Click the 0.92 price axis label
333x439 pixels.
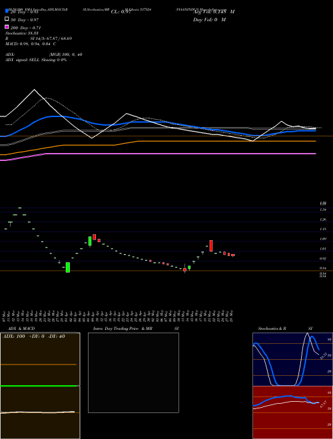323,259
